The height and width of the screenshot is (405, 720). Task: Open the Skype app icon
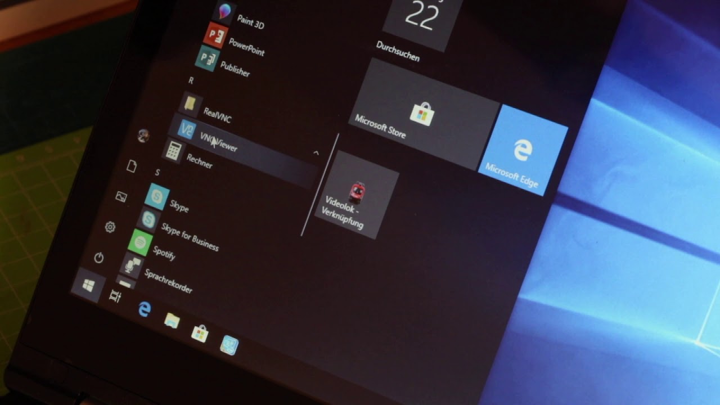coord(156,196)
